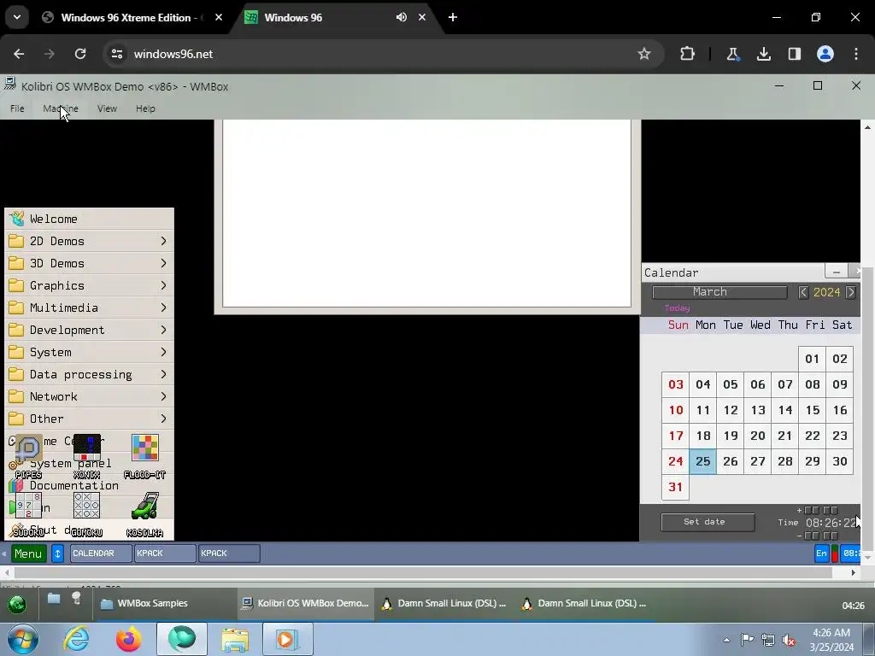The image size is (875, 656).
Task: Open Chrome downloads icon
Action: coord(763,54)
